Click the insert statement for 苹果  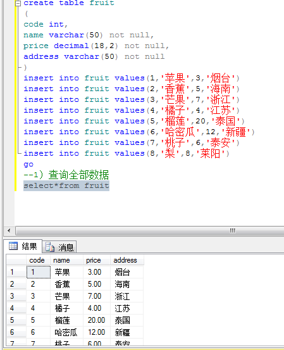point(132,78)
